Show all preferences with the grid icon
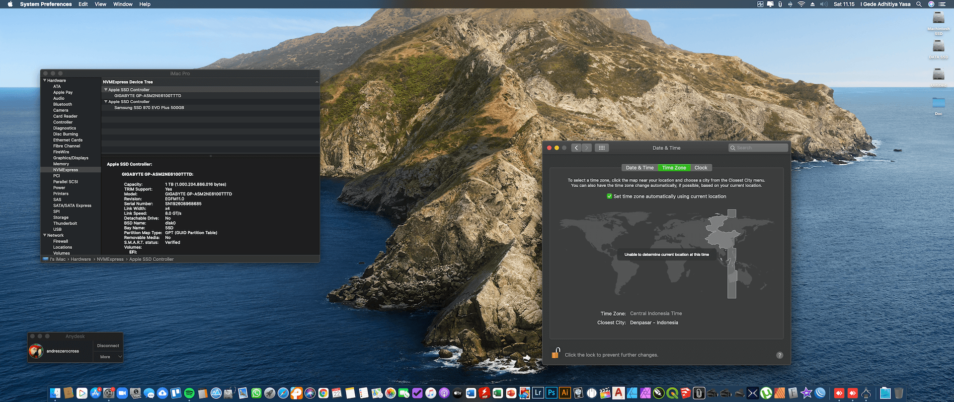The width and height of the screenshot is (954, 402). (601, 148)
